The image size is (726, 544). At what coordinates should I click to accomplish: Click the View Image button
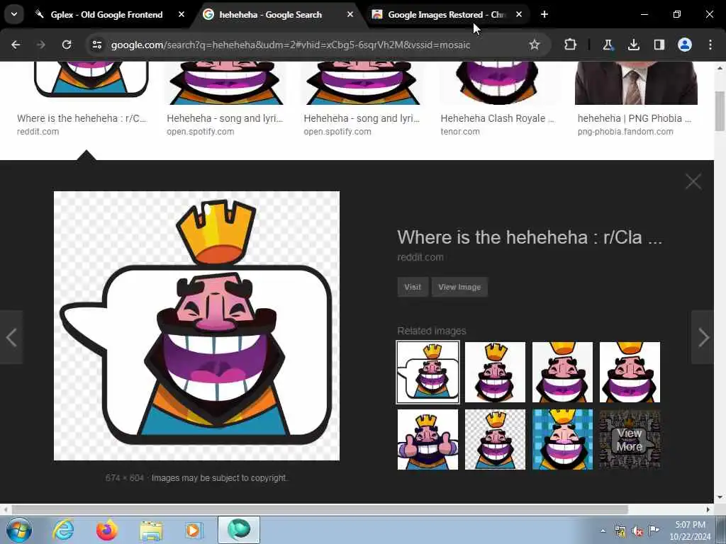click(x=459, y=287)
